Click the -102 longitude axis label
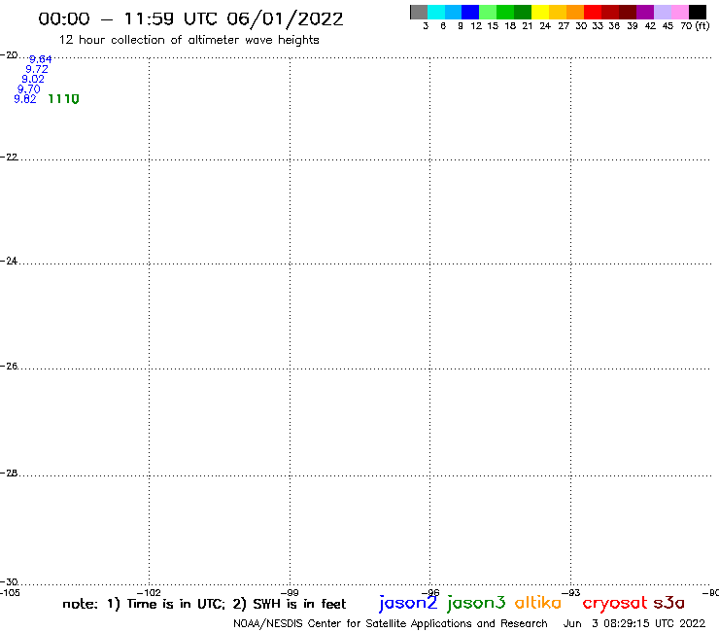This screenshot has width=719, height=632. coord(149,592)
